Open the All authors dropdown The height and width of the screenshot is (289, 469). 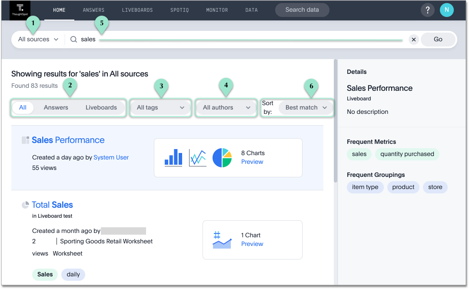coord(226,107)
